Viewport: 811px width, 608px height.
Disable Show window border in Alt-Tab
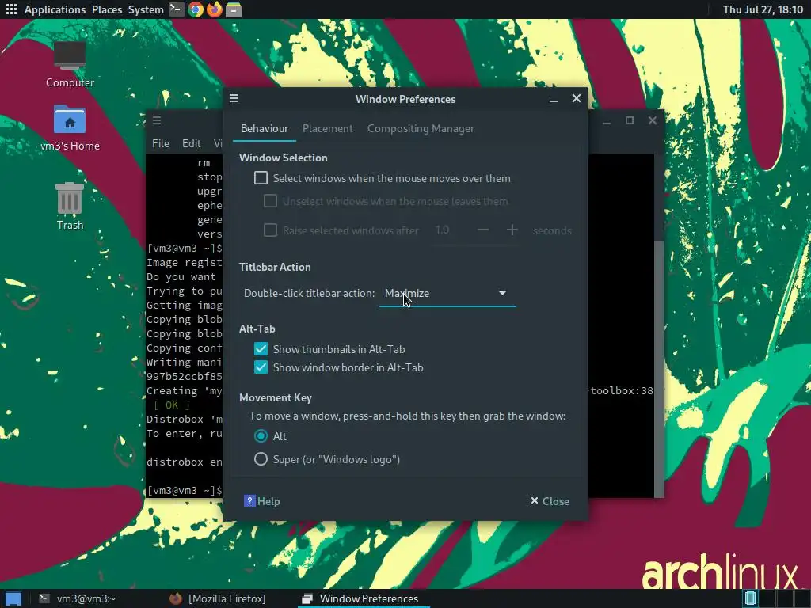point(261,367)
